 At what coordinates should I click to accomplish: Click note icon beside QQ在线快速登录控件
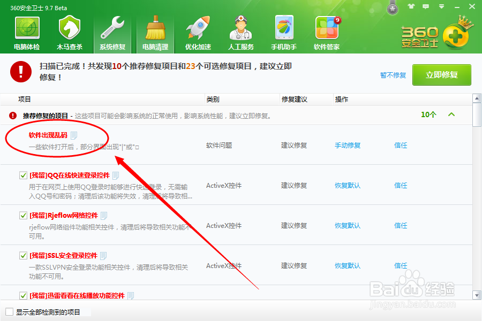click(116, 175)
